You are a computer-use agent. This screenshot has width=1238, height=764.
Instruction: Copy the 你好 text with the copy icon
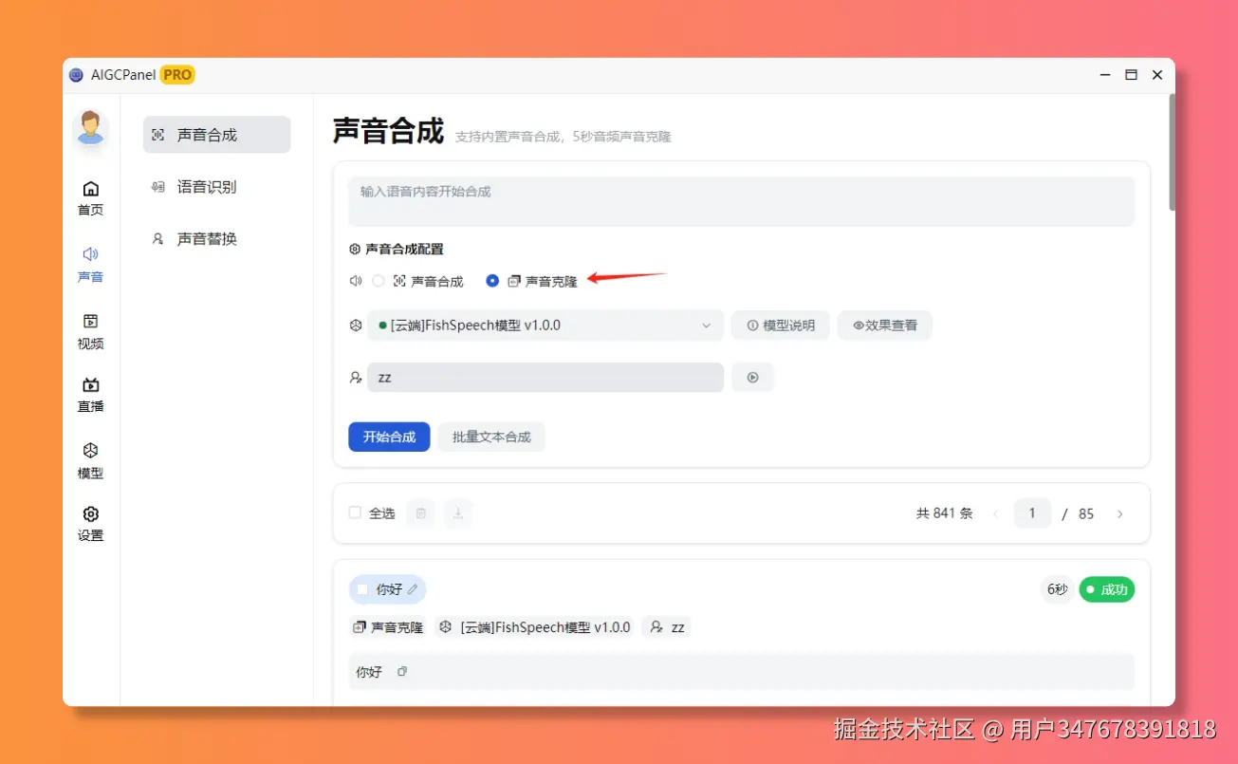402,671
